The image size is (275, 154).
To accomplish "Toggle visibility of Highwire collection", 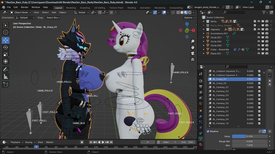I will click(x=259, y=29).
